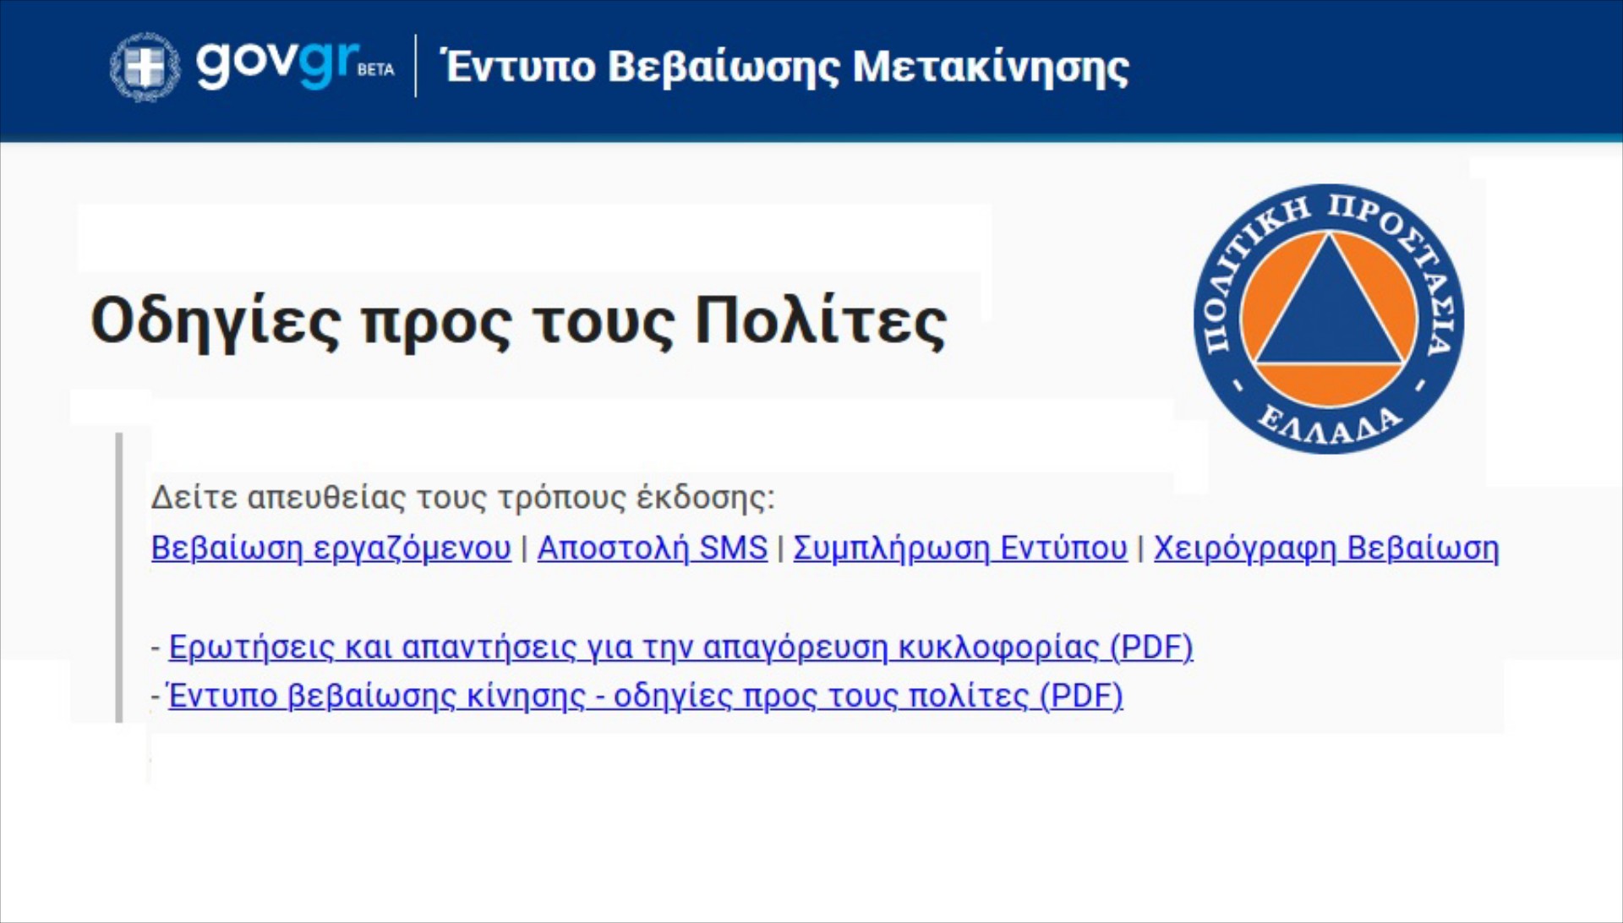Click the header title Έντυπο Βεβαίωσης Μετακίνησης
Viewport: 1623px width, 923px height.
pos(786,67)
